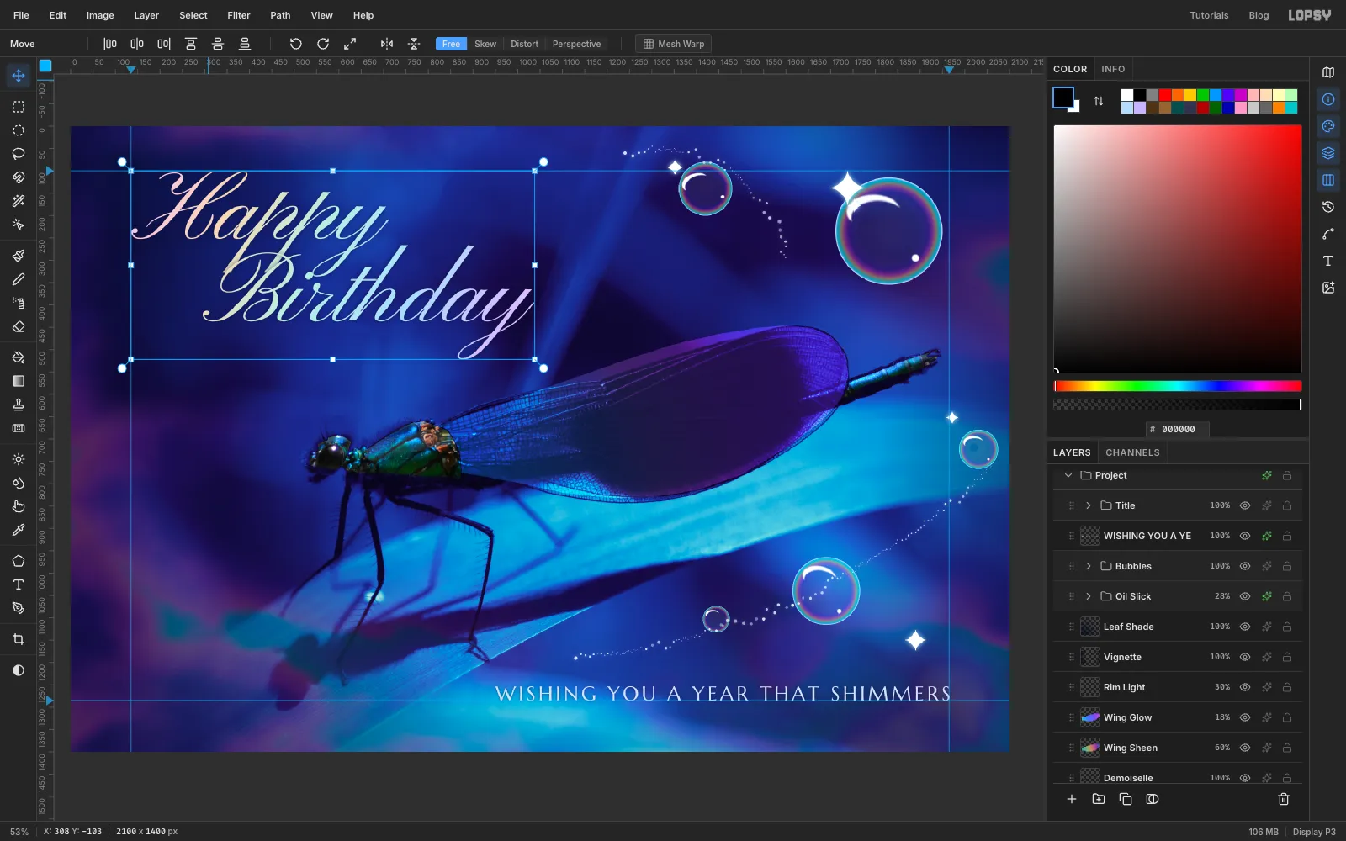Open the Layer menu

click(146, 15)
